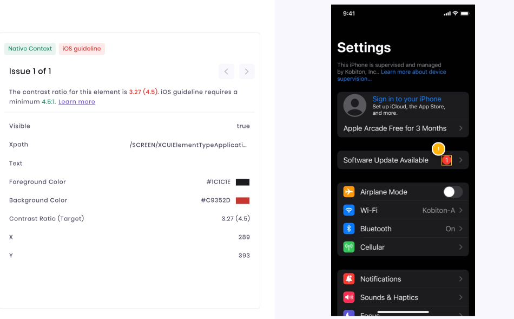Tap the Notifications icon
The width and height of the screenshot is (514, 319).
[x=349, y=278]
